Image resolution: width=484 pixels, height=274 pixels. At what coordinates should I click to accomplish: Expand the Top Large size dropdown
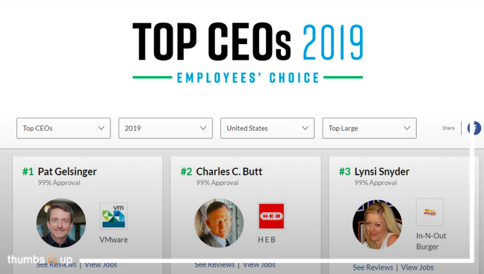[x=369, y=128]
